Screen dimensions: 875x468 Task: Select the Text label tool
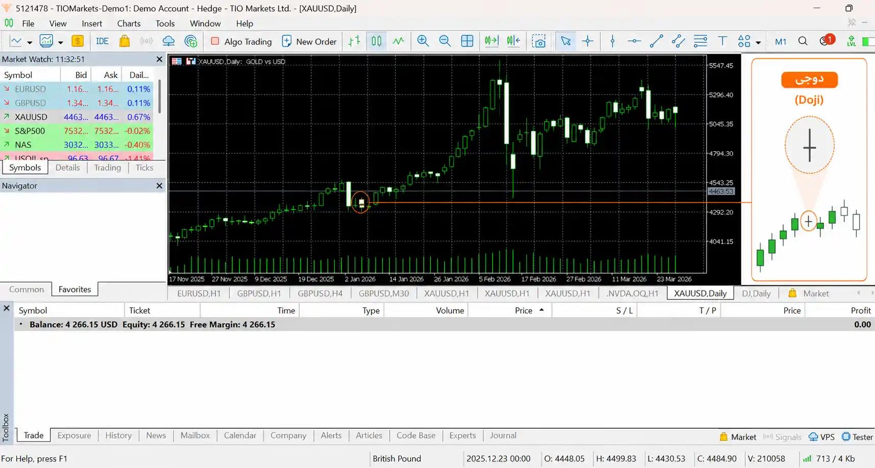722,41
